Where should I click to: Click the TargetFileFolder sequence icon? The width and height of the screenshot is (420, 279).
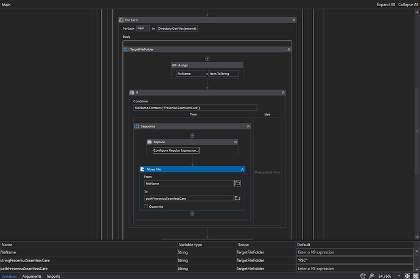(x=126, y=49)
